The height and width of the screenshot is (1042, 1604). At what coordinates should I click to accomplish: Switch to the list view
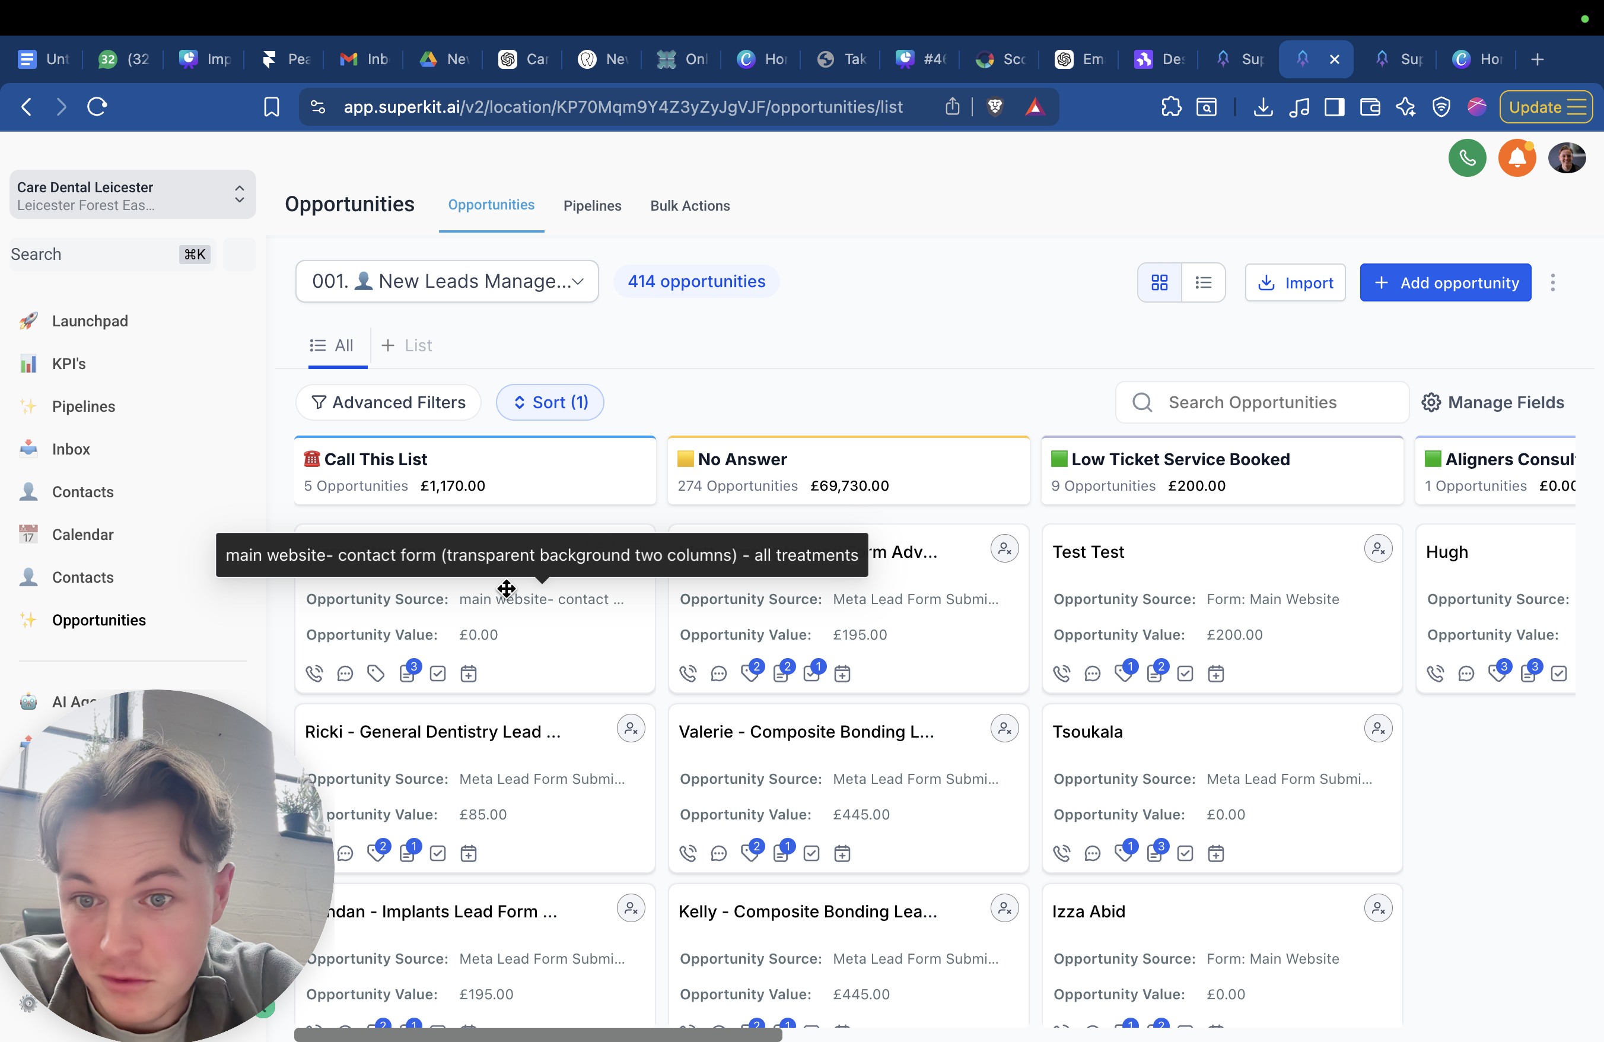point(1203,282)
